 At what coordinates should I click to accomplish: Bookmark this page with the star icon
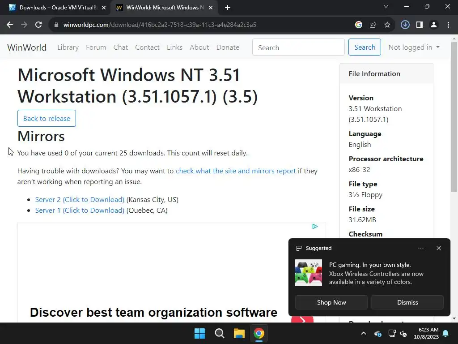point(387,25)
